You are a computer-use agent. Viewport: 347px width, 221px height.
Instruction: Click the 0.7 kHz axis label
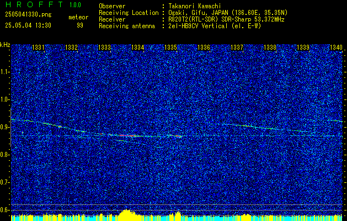(x=5, y=182)
